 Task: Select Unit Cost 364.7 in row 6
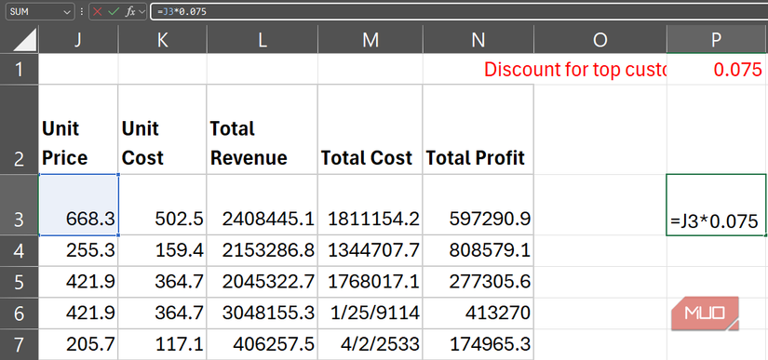162,313
